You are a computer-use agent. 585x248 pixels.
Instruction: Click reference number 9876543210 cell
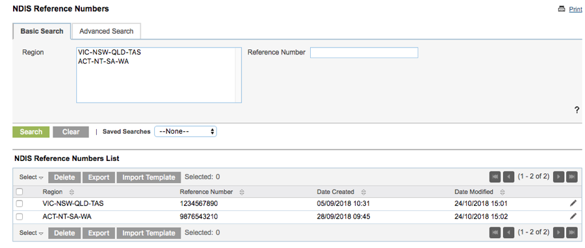point(198,217)
